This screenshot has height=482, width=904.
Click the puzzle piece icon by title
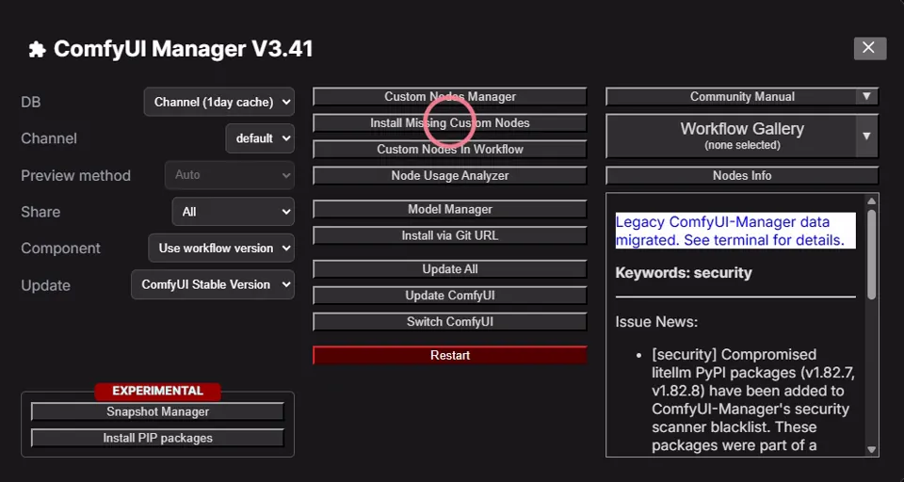(37, 50)
